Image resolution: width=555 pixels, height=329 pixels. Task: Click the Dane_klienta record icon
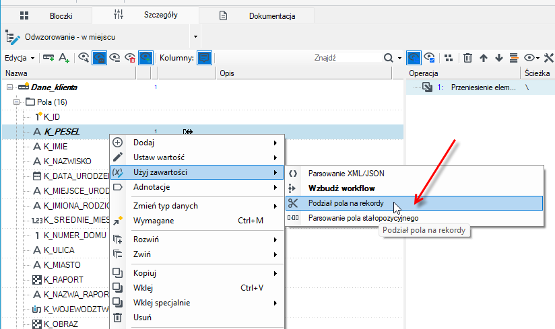tap(24, 87)
